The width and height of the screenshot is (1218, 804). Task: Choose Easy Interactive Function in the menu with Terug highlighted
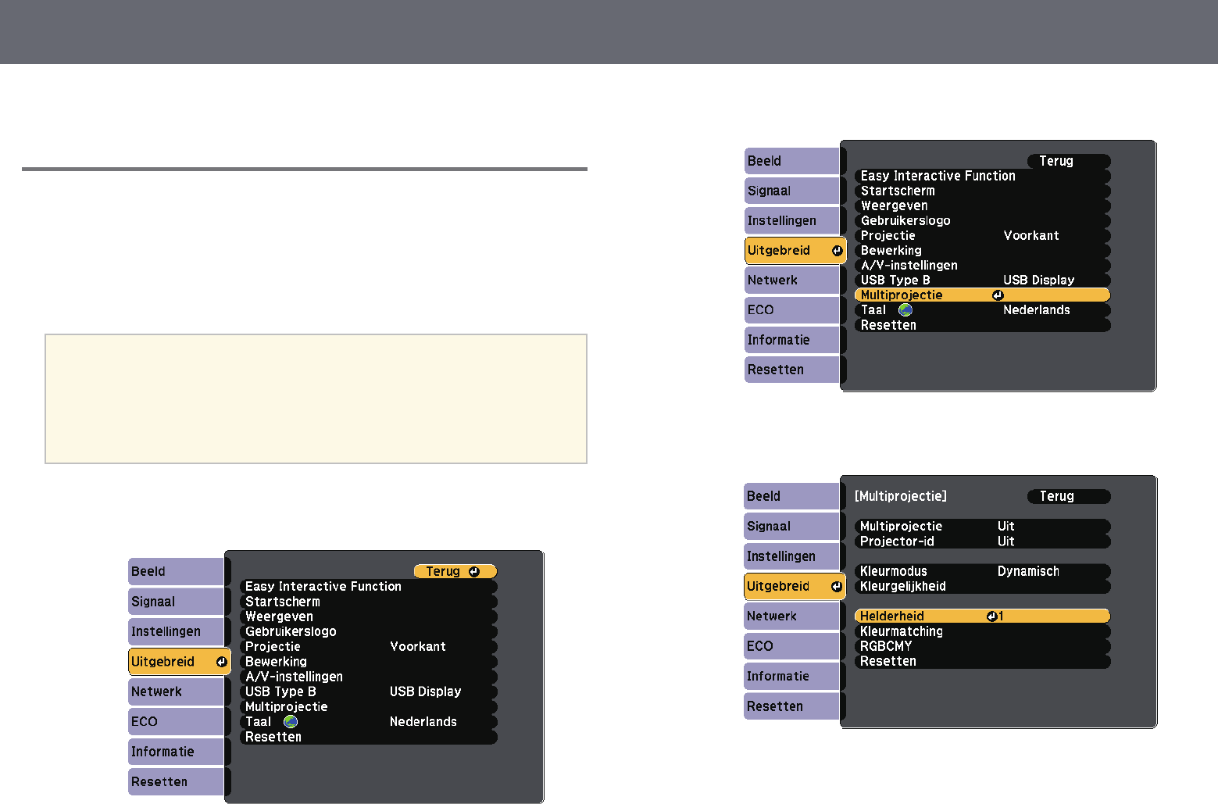pos(369,586)
